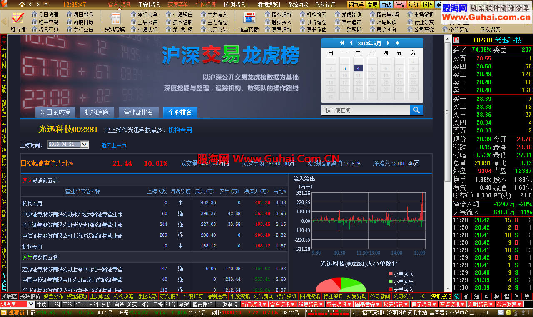Switch to 每日龙虎榜 tab
The image size is (533, 317).
(55, 112)
